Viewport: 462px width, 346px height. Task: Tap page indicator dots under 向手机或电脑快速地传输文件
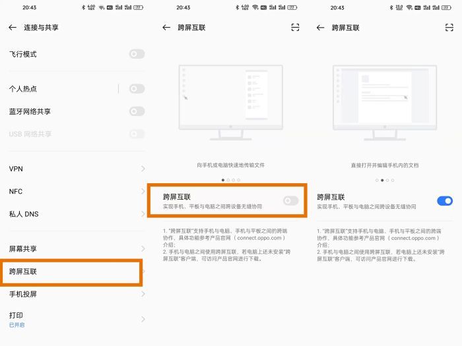pyautogui.click(x=230, y=179)
